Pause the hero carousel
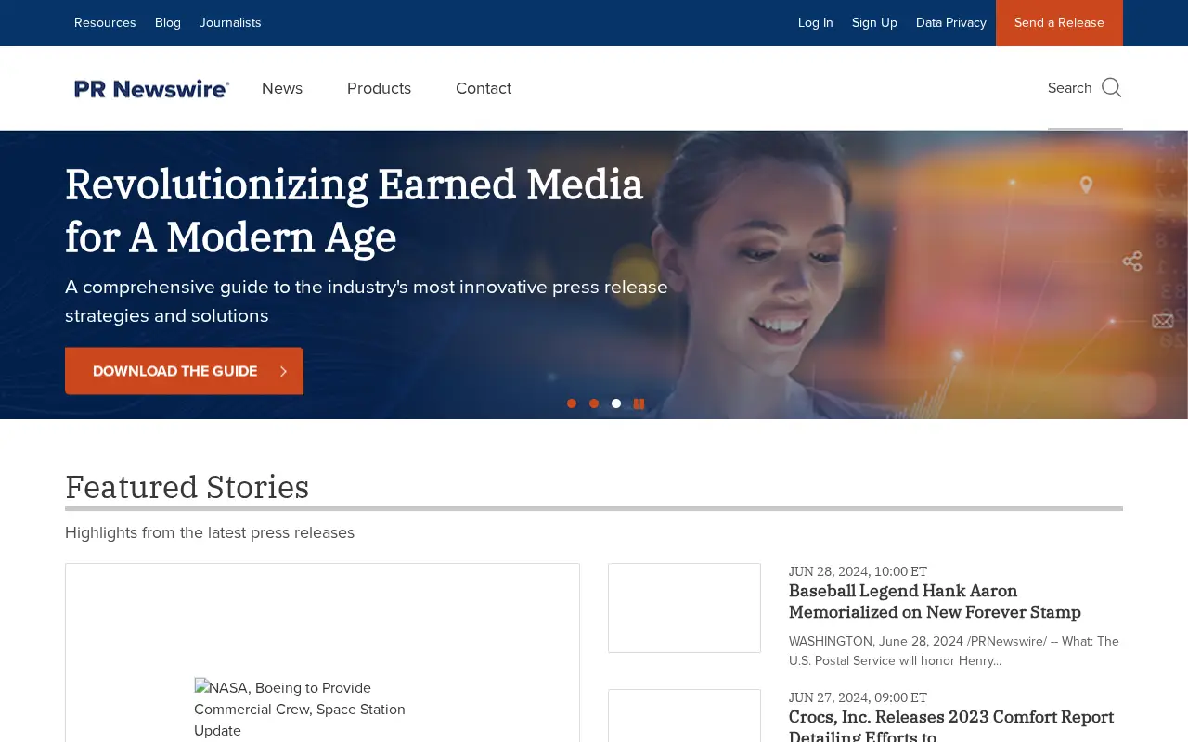Screen dimensions: 1188x742 [x=639, y=403]
